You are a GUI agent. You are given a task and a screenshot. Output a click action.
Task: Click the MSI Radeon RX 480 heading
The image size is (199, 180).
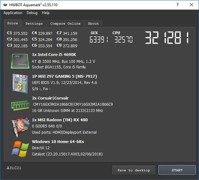pos(60,120)
